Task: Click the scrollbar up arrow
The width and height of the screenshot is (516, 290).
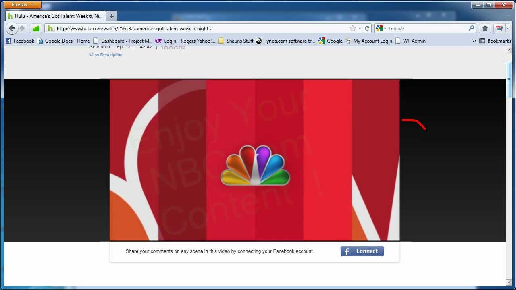Action: click(x=509, y=50)
